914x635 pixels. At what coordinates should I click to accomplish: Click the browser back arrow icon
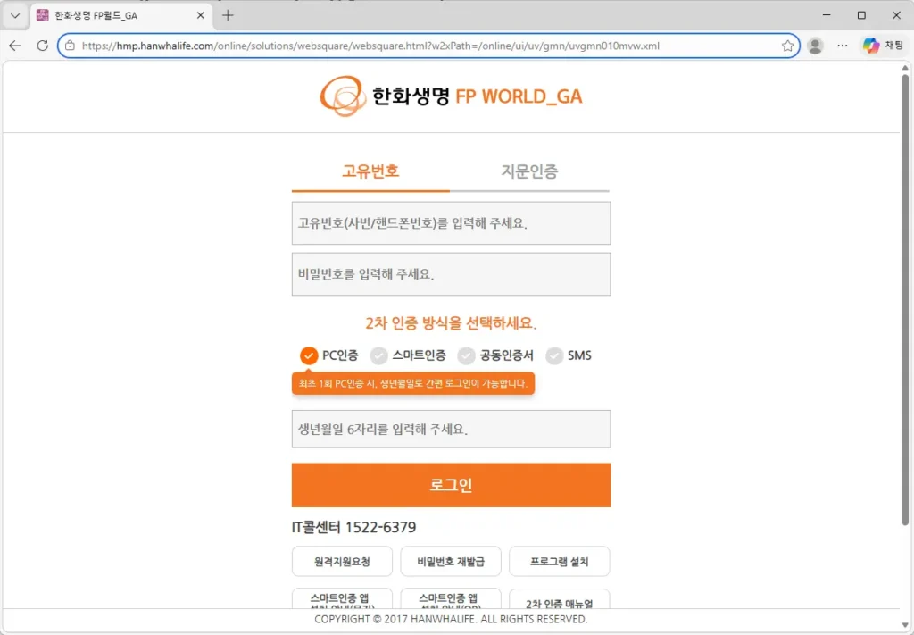tap(15, 46)
